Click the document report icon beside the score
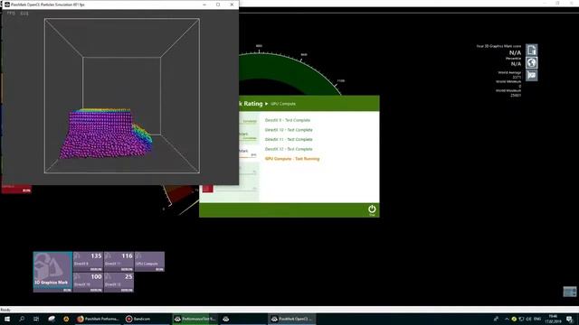579x325 pixels. [x=531, y=50]
